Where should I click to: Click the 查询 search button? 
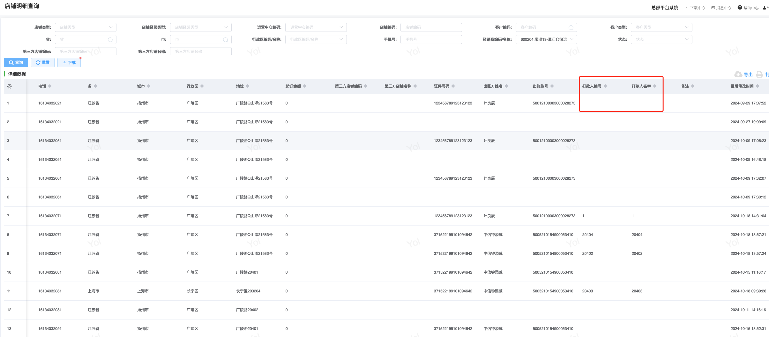click(x=16, y=63)
